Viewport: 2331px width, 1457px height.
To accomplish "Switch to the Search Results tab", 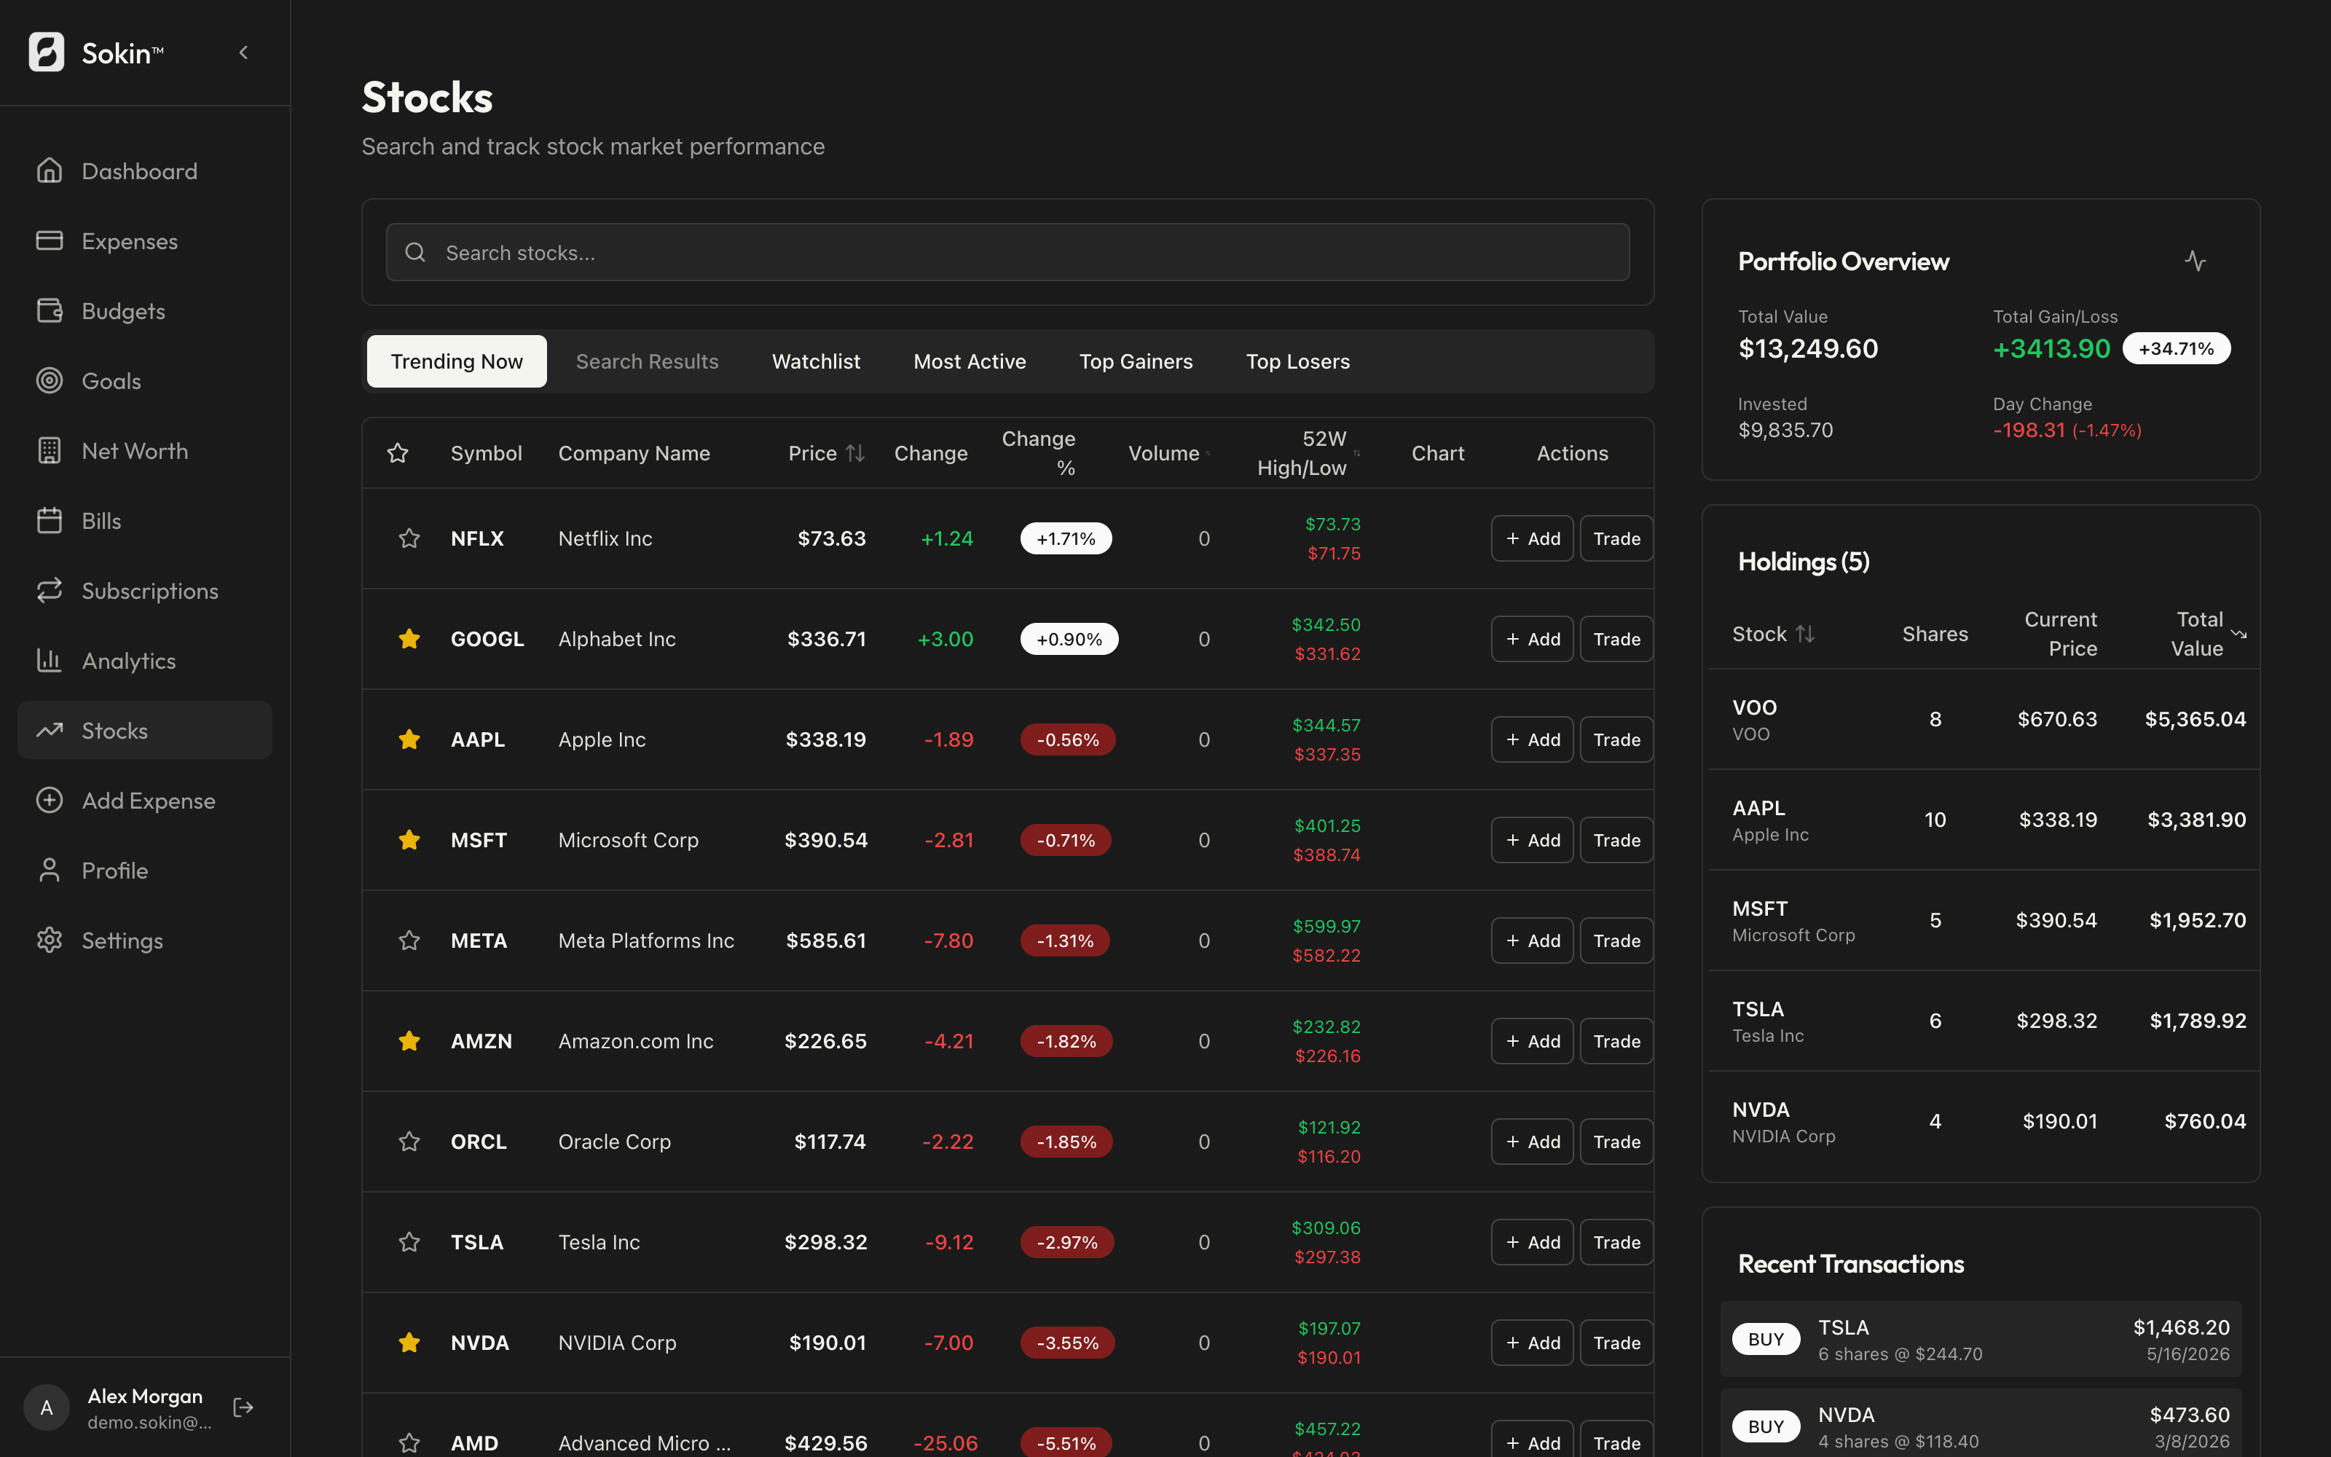I will pos(648,361).
